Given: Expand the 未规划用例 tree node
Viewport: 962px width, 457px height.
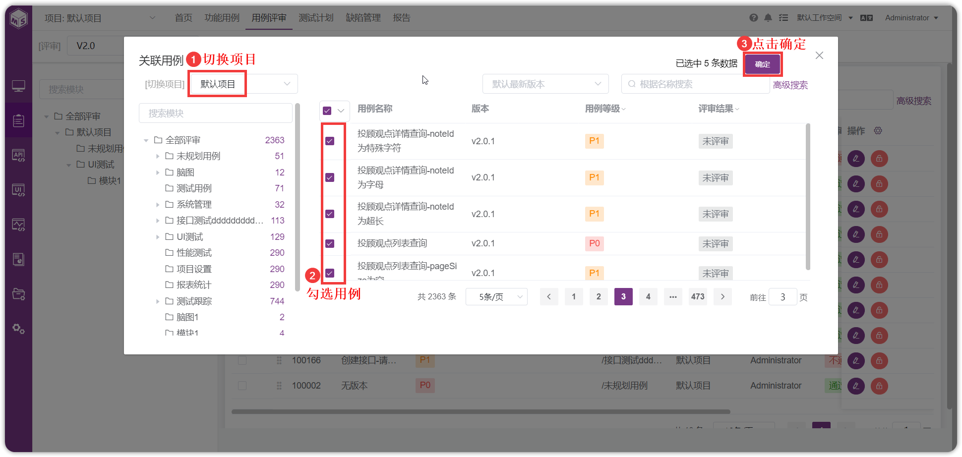Looking at the screenshot, I should tap(158, 156).
